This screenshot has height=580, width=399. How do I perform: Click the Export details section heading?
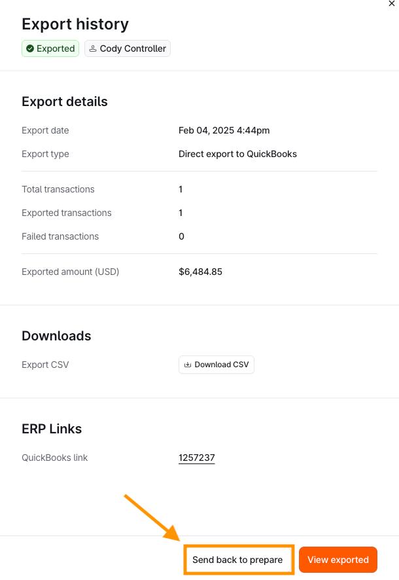point(65,101)
